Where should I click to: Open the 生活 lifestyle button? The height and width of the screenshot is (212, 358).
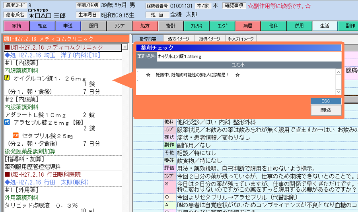(325, 26)
